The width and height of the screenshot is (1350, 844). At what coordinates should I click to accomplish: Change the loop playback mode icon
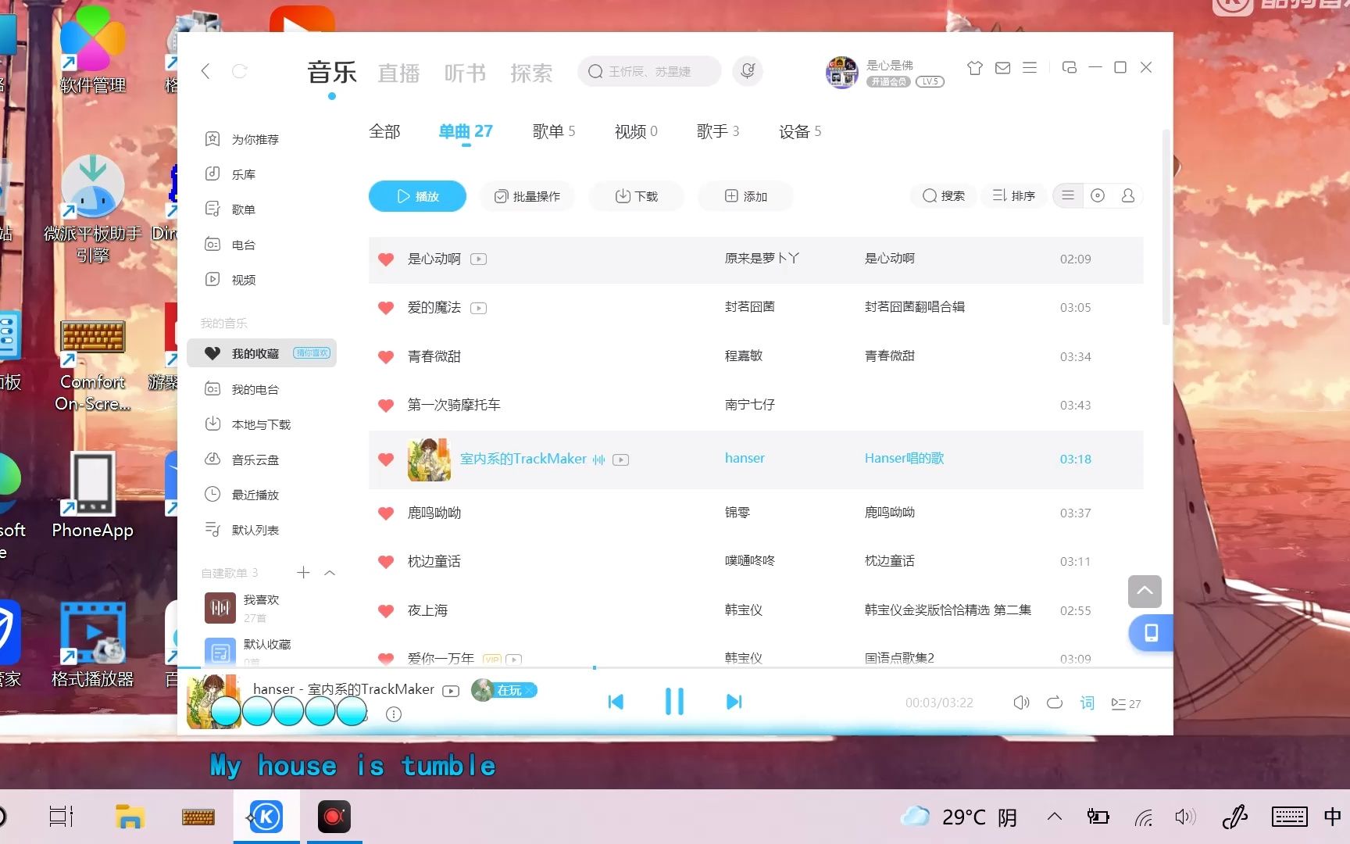pos(1055,703)
